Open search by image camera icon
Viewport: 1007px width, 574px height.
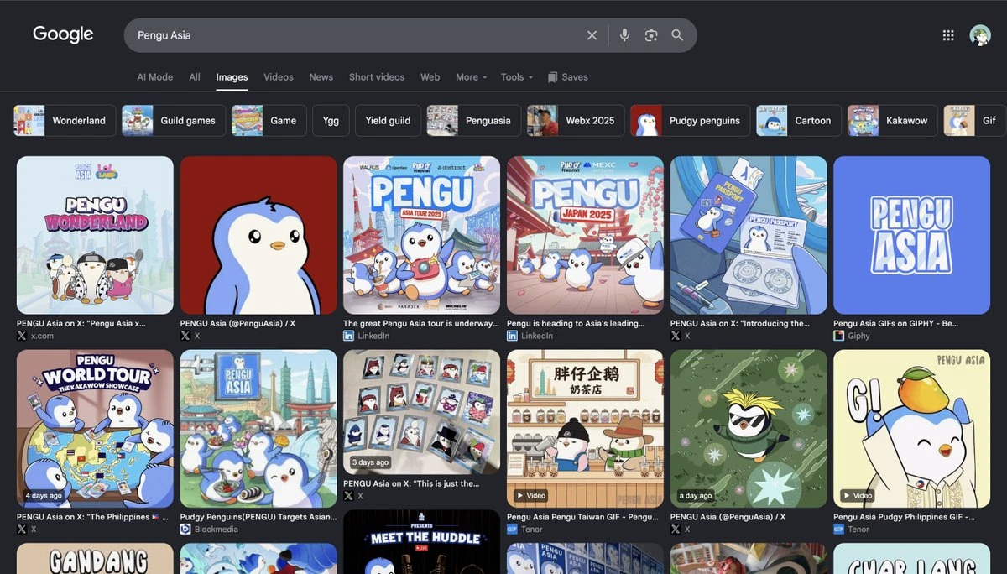pos(651,35)
